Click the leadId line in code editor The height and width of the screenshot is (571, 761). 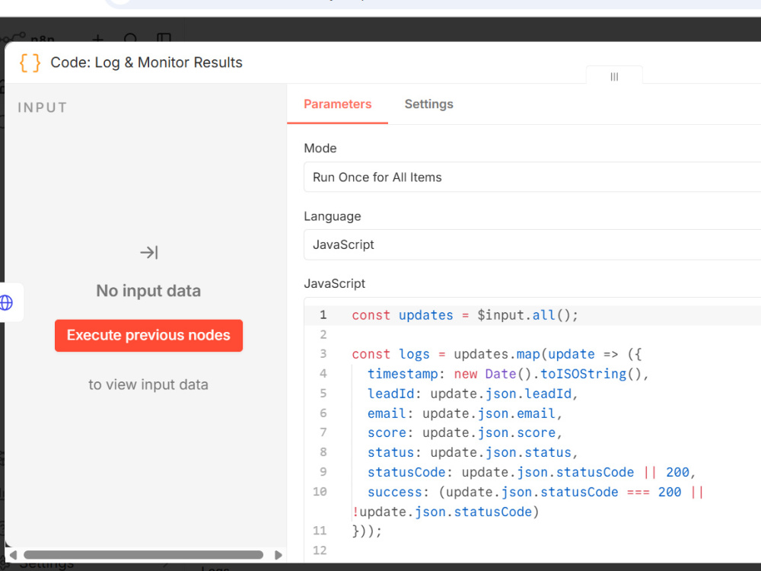click(x=473, y=394)
